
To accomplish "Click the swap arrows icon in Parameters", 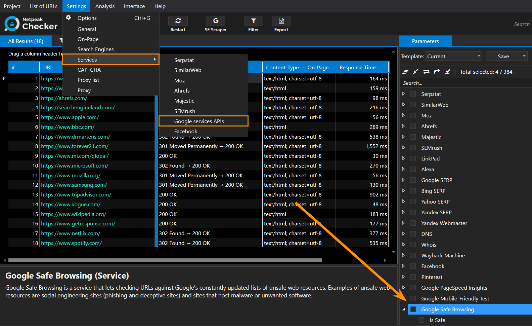I will tap(426, 72).
